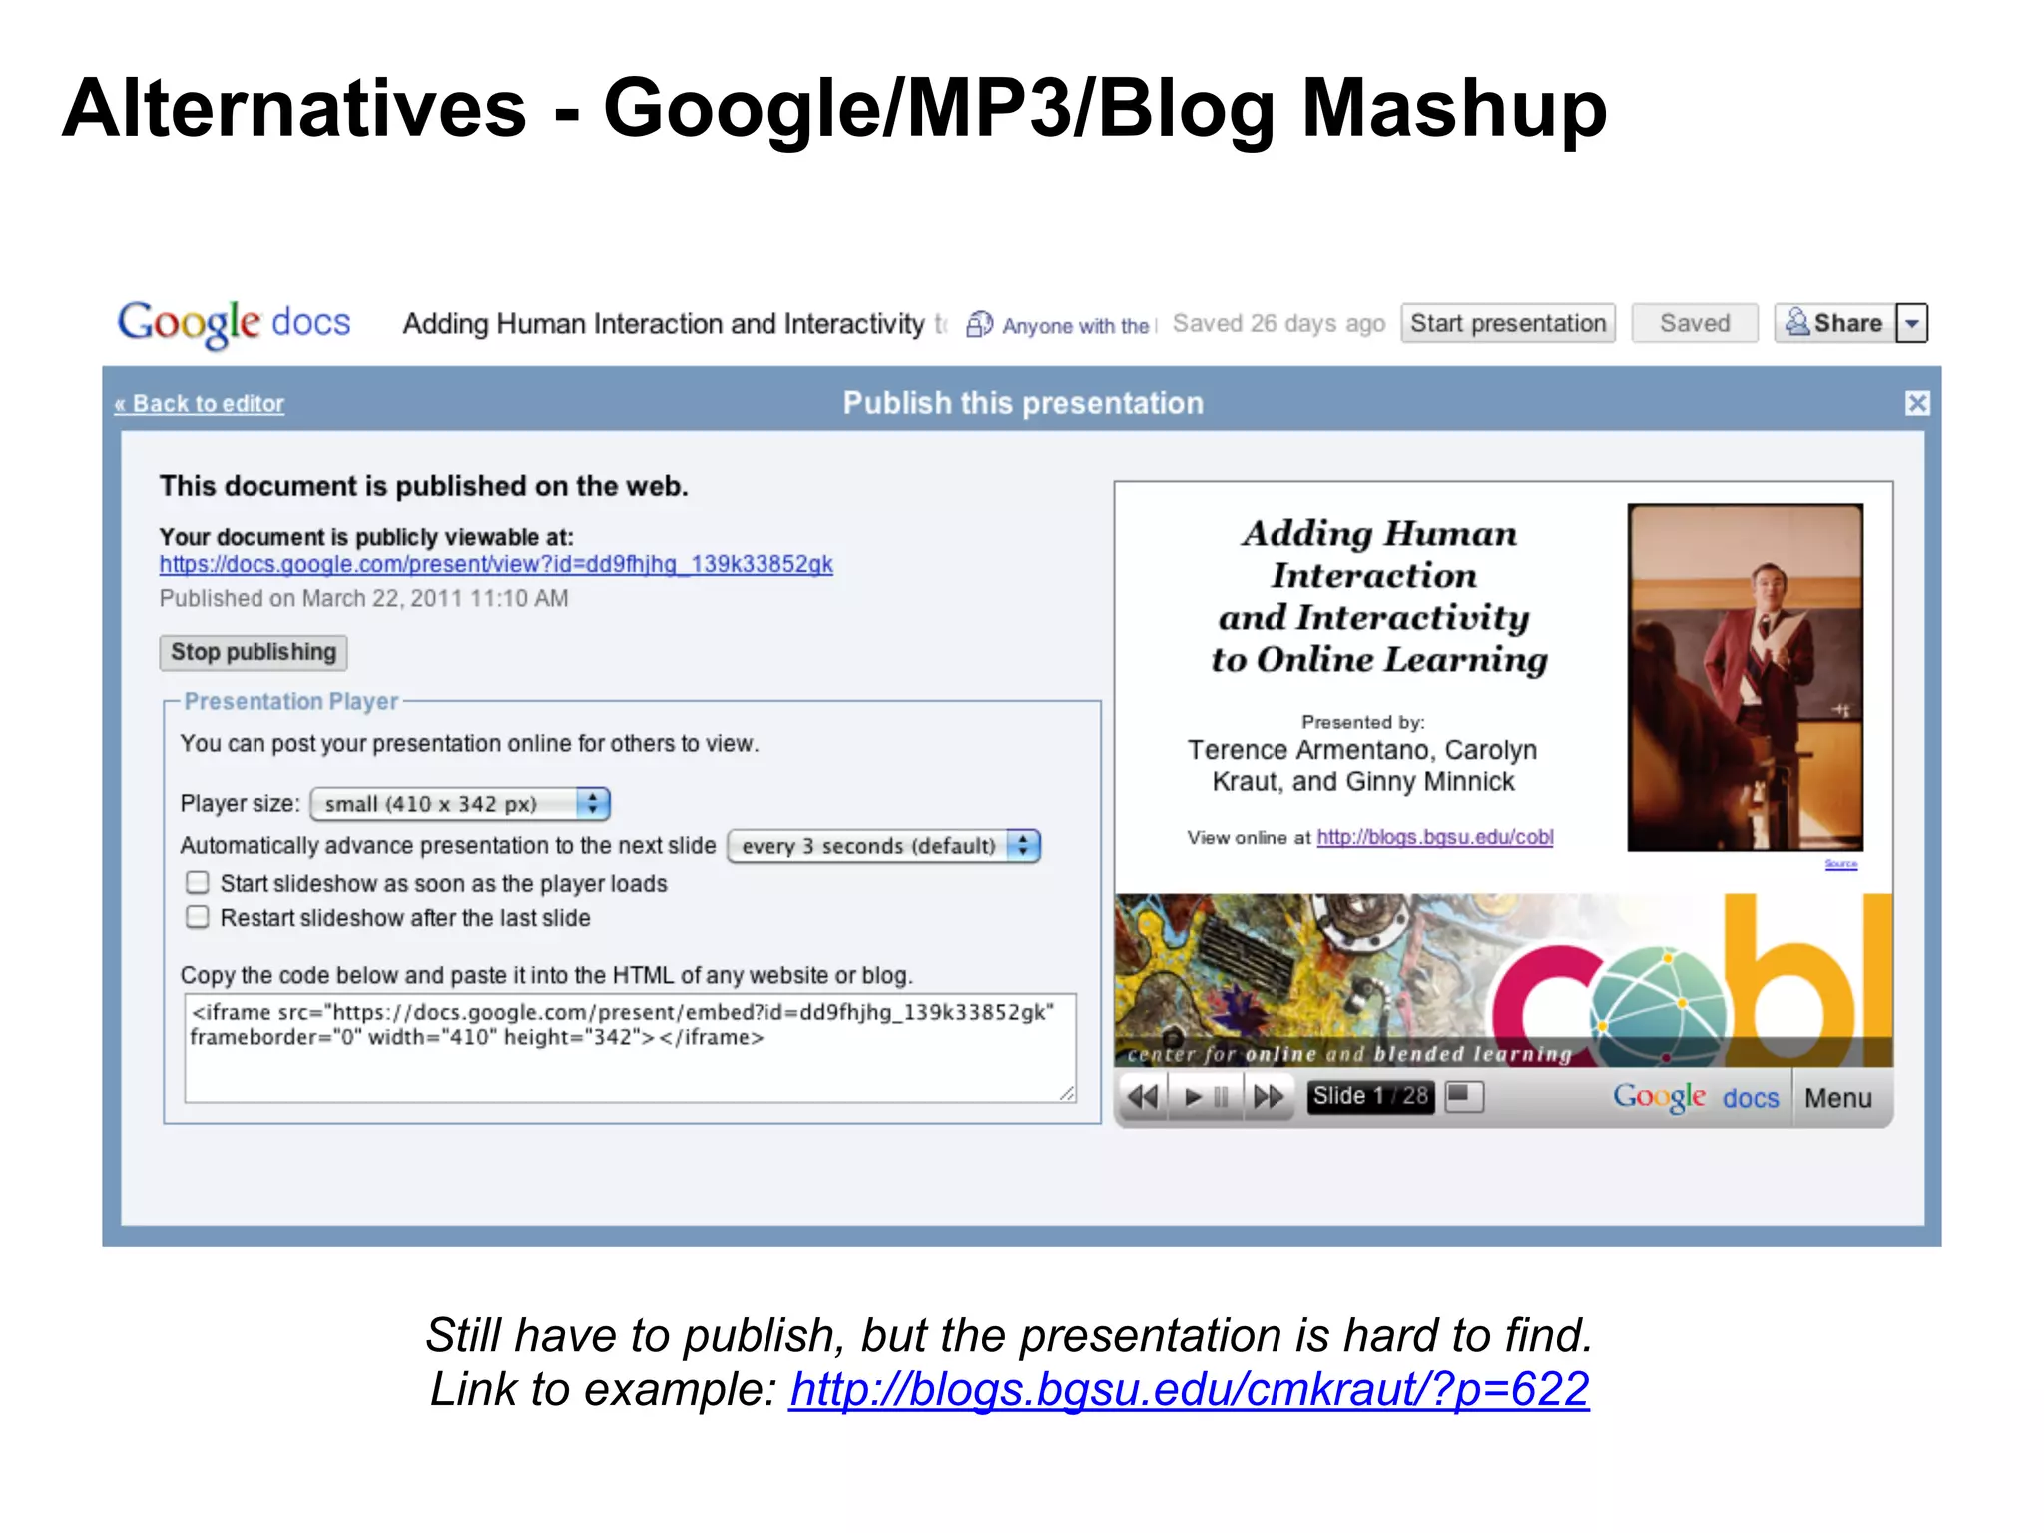
Task: Click the sharing visibility lock icon
Action: pyautogui.click(x=980, y=324)
